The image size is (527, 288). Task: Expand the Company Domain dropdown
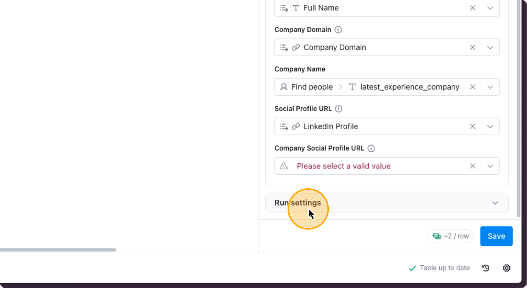click(x=490, y=47)
